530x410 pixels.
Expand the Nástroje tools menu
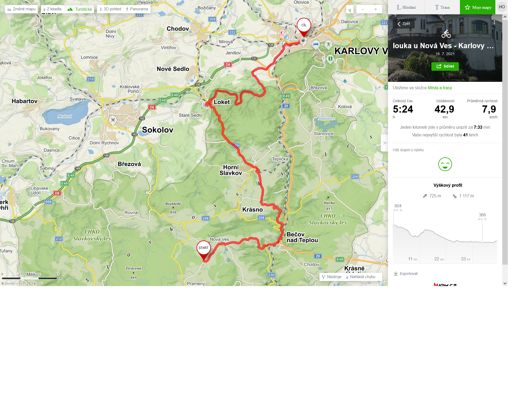pos(332,277)
